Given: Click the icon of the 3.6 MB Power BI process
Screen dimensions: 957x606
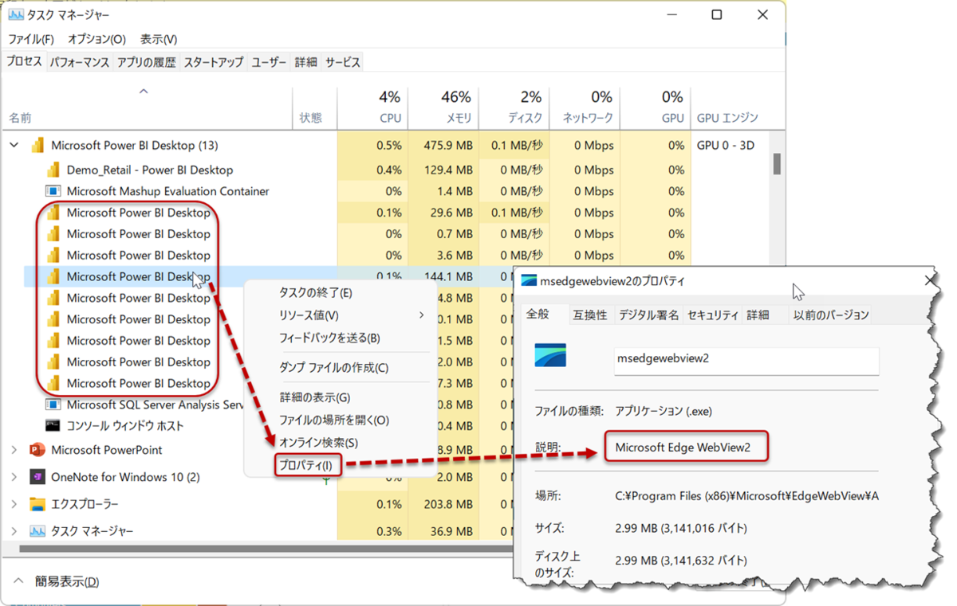Looking at the screenshot, I should click(53, 256).
